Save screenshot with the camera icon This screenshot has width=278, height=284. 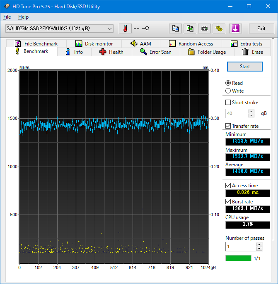coord(204,29)
